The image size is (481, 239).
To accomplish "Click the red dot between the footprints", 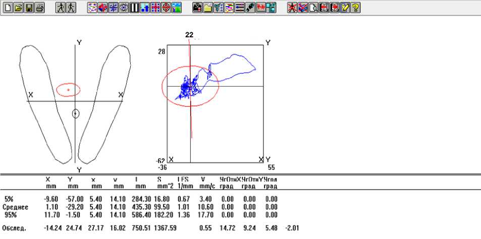I will [69, 90].
